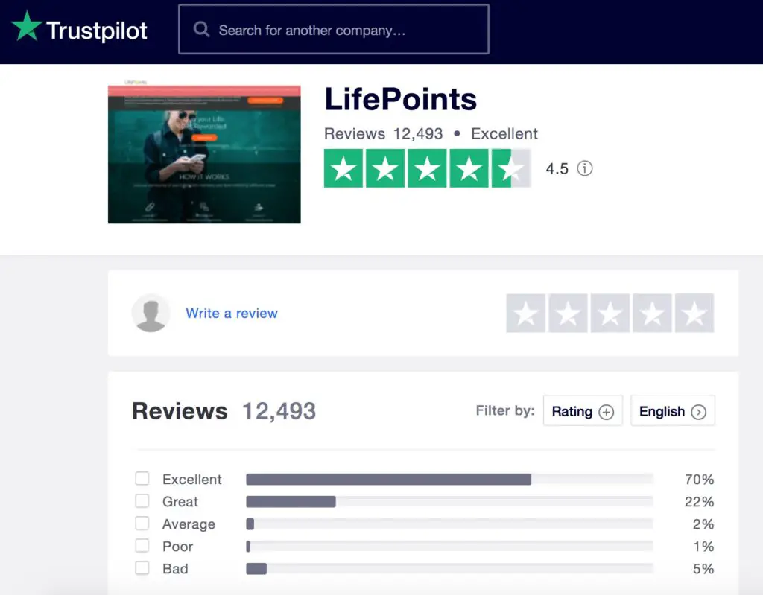Click the Excellent filter label
The height and width of the screenshot is (595, 763).
[192, 480]
